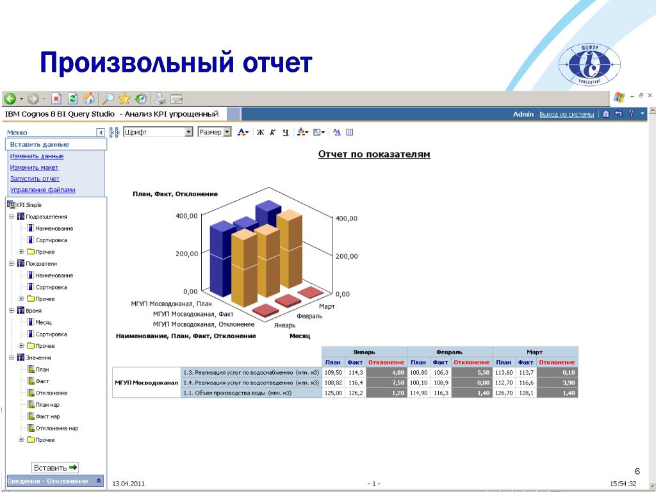Collapse the Подразделения tree node
This screenshot has height=492, width=656.
(12, 217)
